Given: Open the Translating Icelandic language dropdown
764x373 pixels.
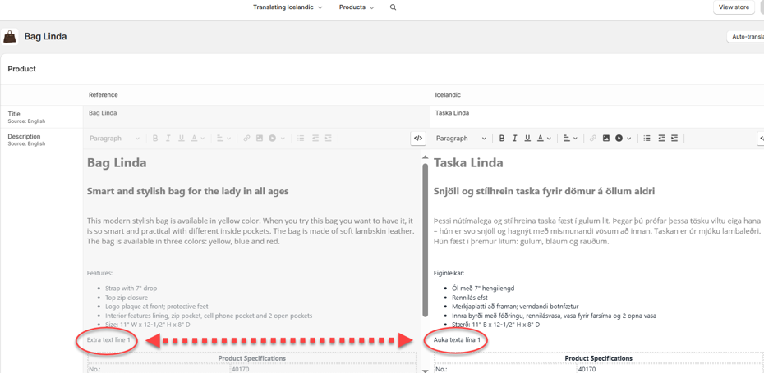Looking at the screenshot, I should (x=288, y=7).
